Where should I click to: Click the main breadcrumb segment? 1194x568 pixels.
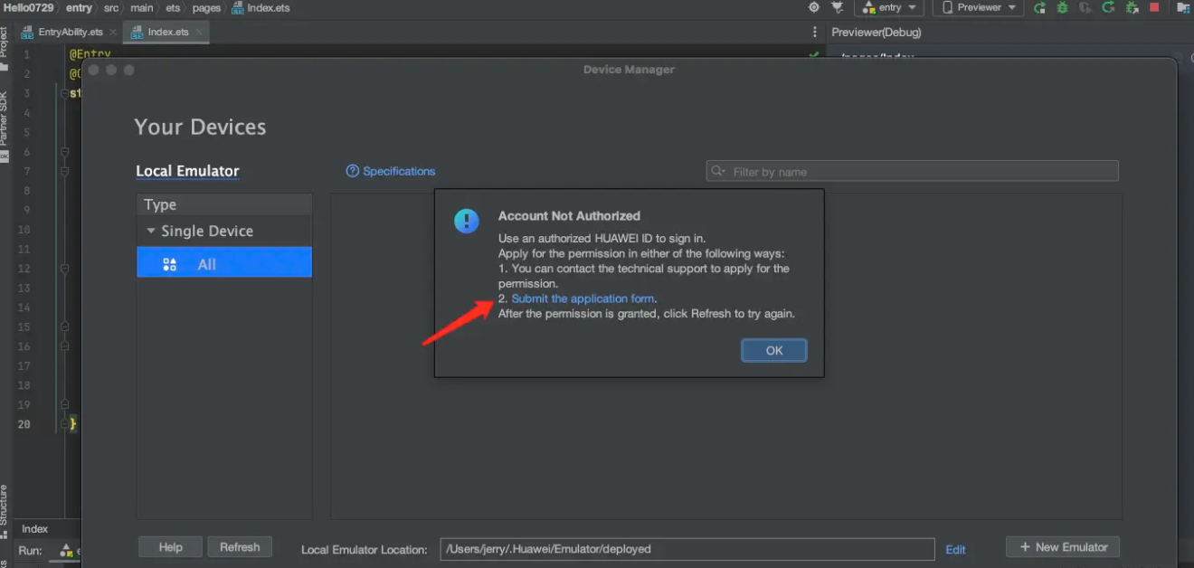pos(141,7)
